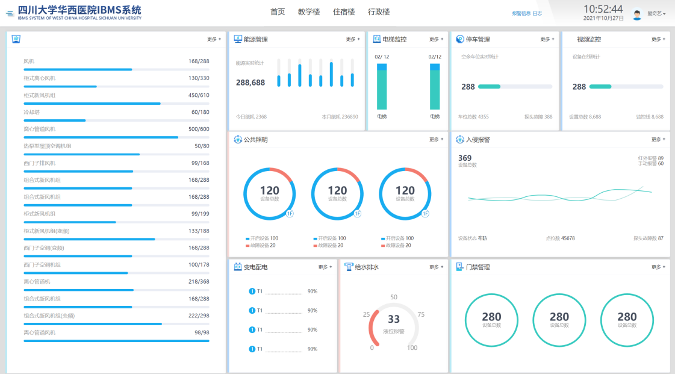Click the 公共照明 panel icon
The height and width of the screenshot is (374, 675).
(x=237, y=139)
